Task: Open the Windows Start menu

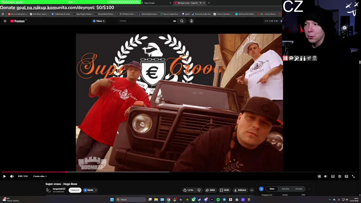Action: (112, 200)
